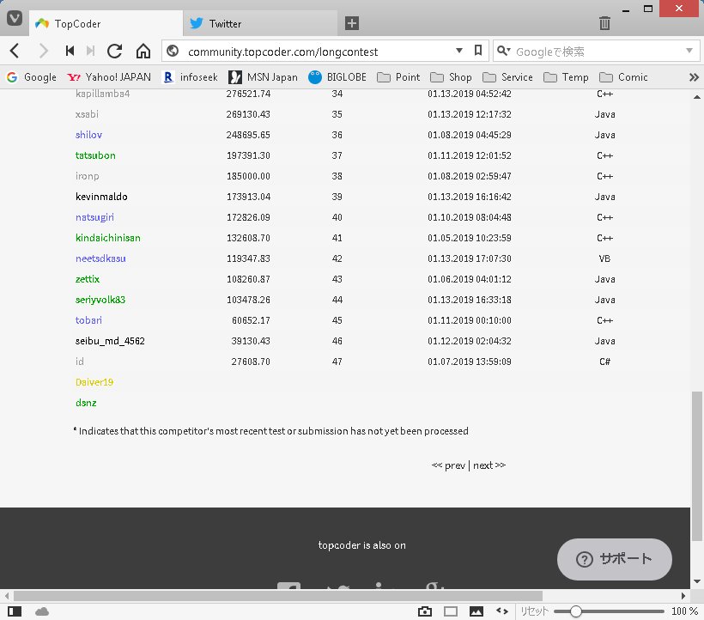Open tab tiling options icon
Viewport: 704px width, 620px height.
[451, 611]
